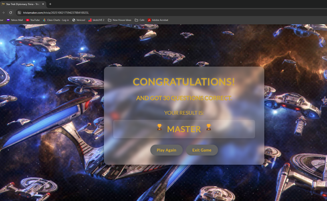Click the right trophy icon beside MASTER
This screenshot has height=201, width=327.
point(208,128)
